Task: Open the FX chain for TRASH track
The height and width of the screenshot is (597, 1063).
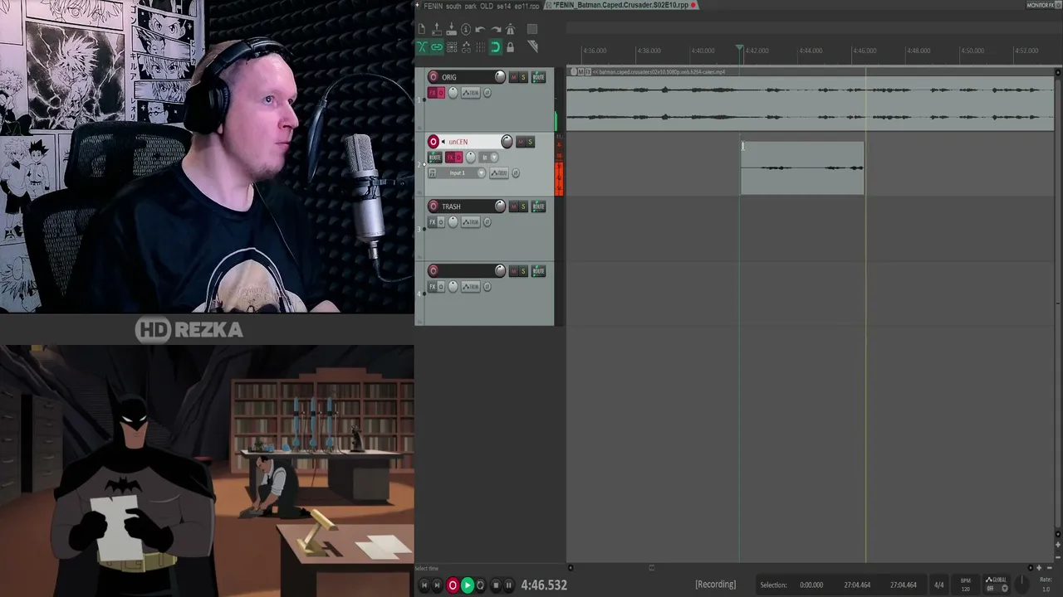Action: tap(432, 222)
